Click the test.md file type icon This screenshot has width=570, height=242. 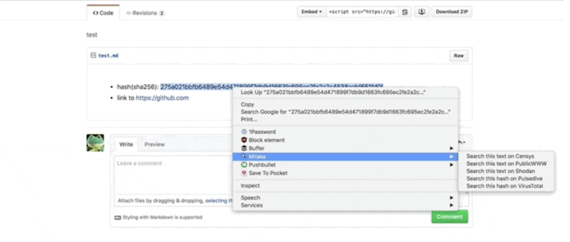(x=93, y=56)
